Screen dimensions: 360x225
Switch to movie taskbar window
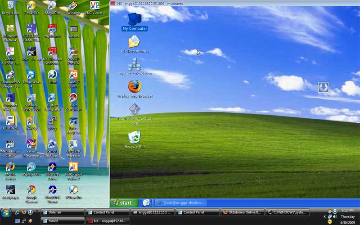coord(63,221)
